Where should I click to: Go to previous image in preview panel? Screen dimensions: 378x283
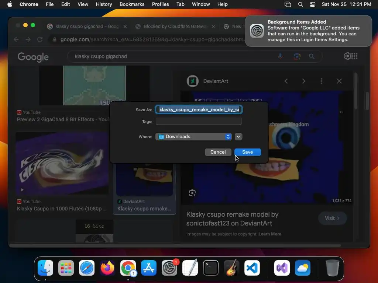pyautogui.click(x=286, y=81)
